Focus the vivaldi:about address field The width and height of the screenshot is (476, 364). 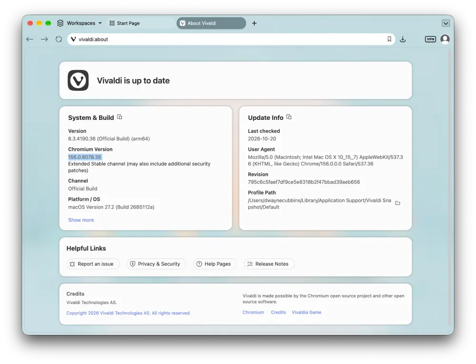tap(231, 39)
